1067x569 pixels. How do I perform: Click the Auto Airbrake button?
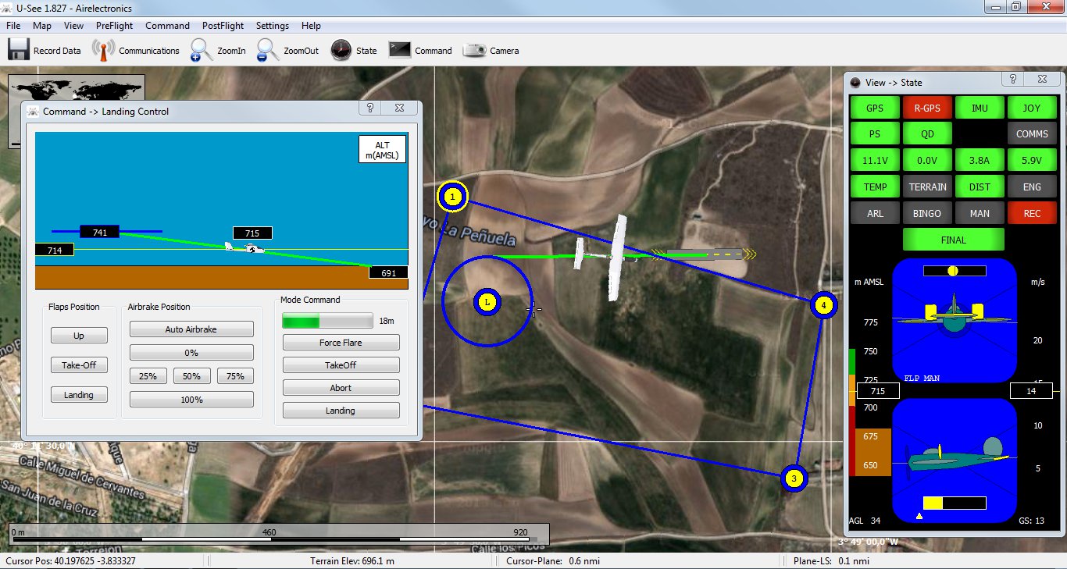coord(191,329)
